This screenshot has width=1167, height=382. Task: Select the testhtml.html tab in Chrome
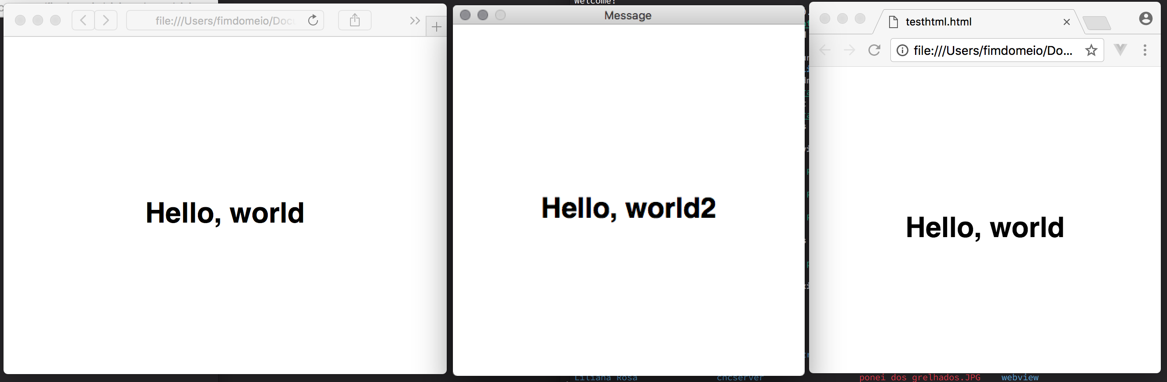[x=978, y=22]
